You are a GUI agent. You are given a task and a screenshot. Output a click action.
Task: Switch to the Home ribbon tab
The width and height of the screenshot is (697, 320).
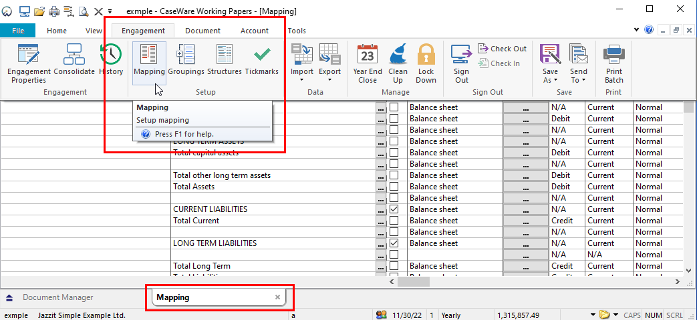(x=57, y=31)
